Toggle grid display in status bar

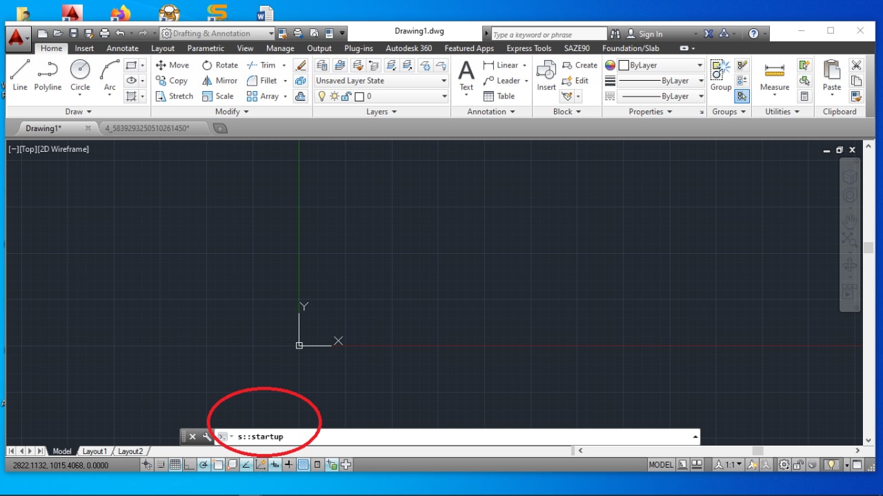175,465
